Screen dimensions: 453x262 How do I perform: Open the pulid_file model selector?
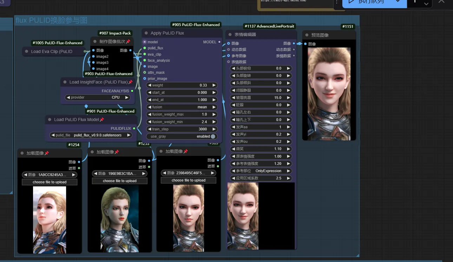coord(91,135)
